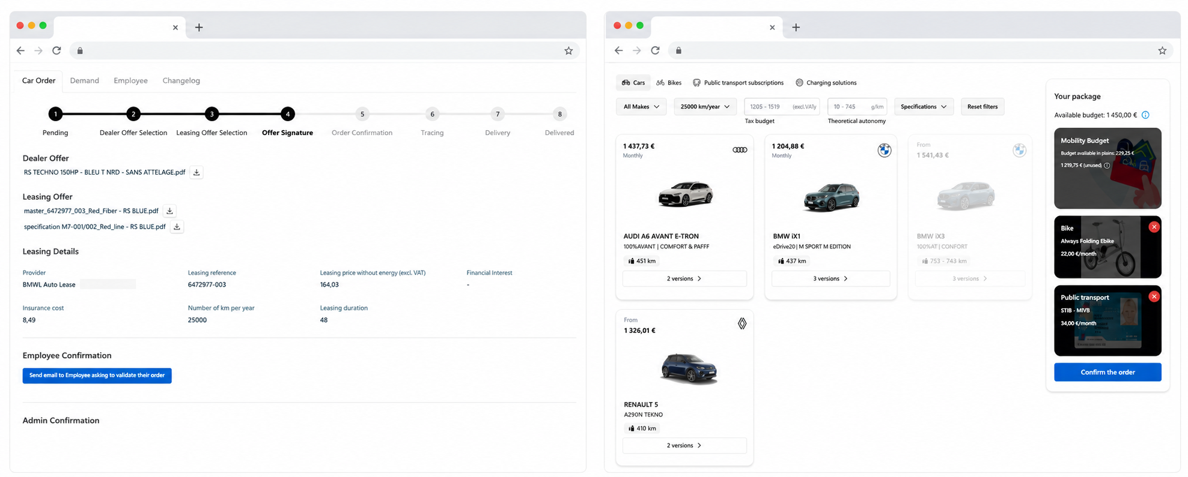Reset filters on the cars list
Viewport: 1188px width, 477px height.
pos(982,107)
